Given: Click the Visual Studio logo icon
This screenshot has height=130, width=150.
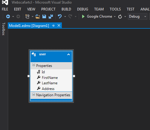Looking at the screenshot, I should 5,2.
